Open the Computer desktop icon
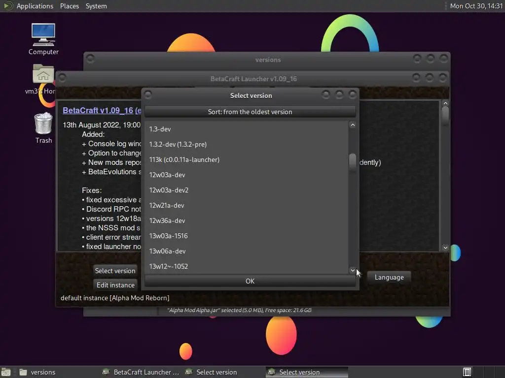Viewport: 505px width, 378px height. [x=43, y=39]
